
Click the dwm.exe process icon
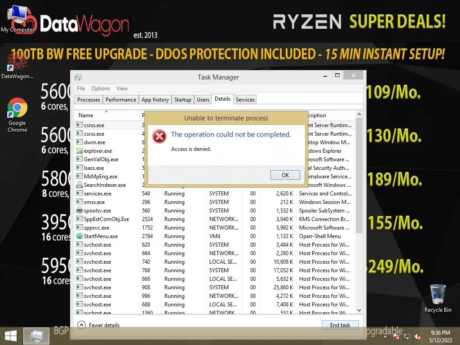click(79, 142)
